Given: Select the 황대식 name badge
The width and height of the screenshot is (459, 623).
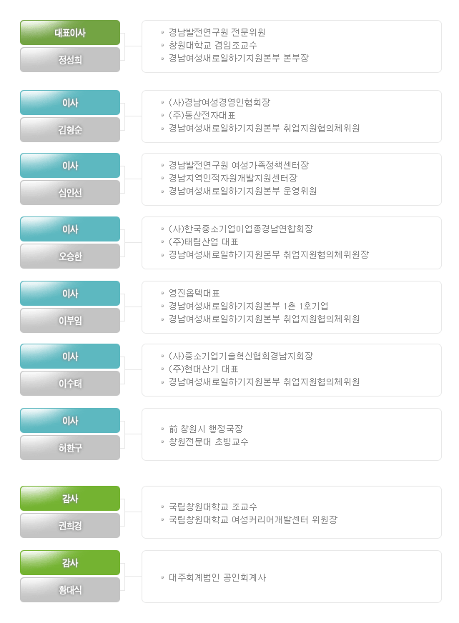Looking at the screenshot, I should coord(70,589).
